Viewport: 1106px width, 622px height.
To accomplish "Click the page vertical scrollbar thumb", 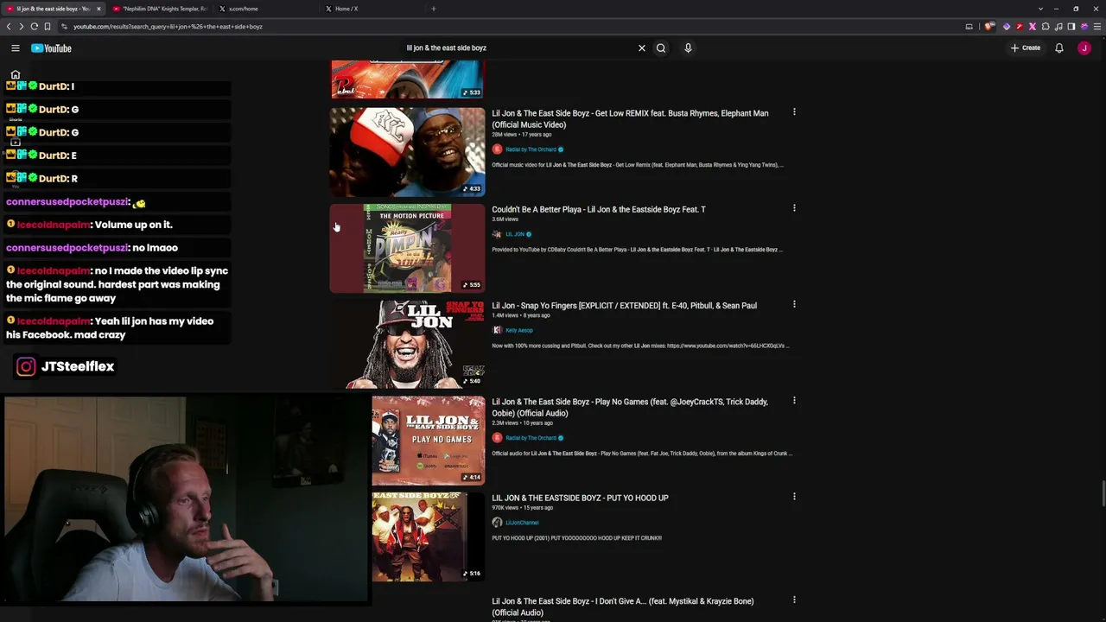I will [1103, 494].
